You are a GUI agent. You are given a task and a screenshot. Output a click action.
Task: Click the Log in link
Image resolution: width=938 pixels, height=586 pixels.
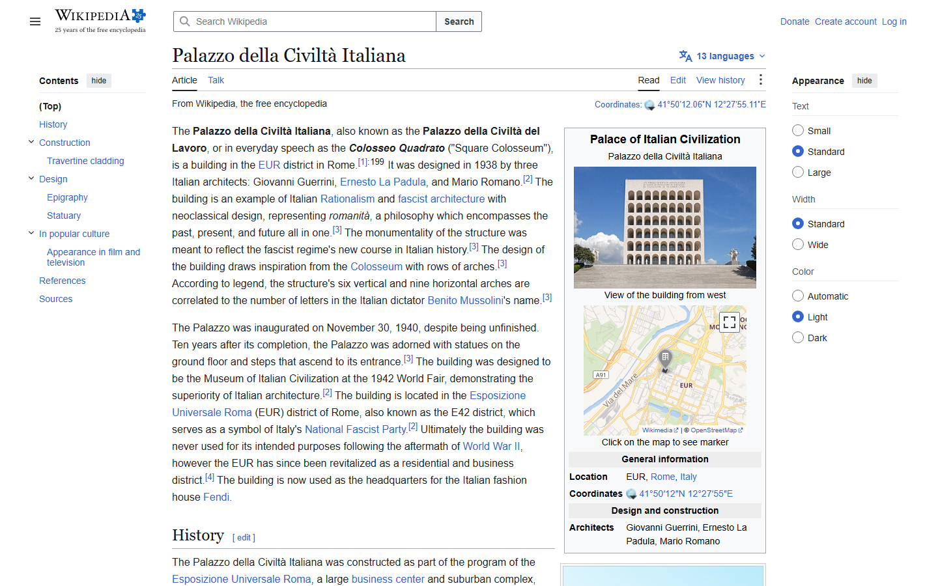pos(894,21)
